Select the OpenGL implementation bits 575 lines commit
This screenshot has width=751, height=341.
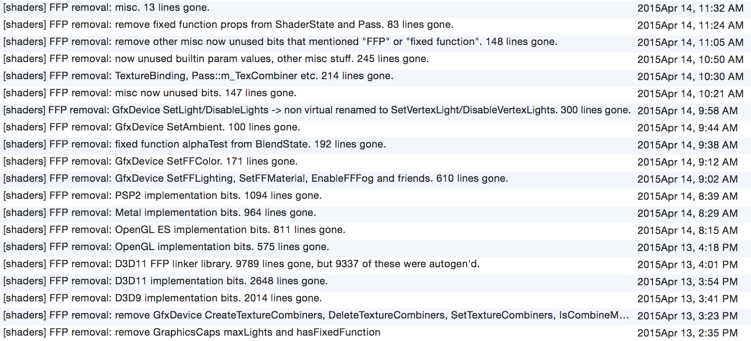tap(375, 247)
